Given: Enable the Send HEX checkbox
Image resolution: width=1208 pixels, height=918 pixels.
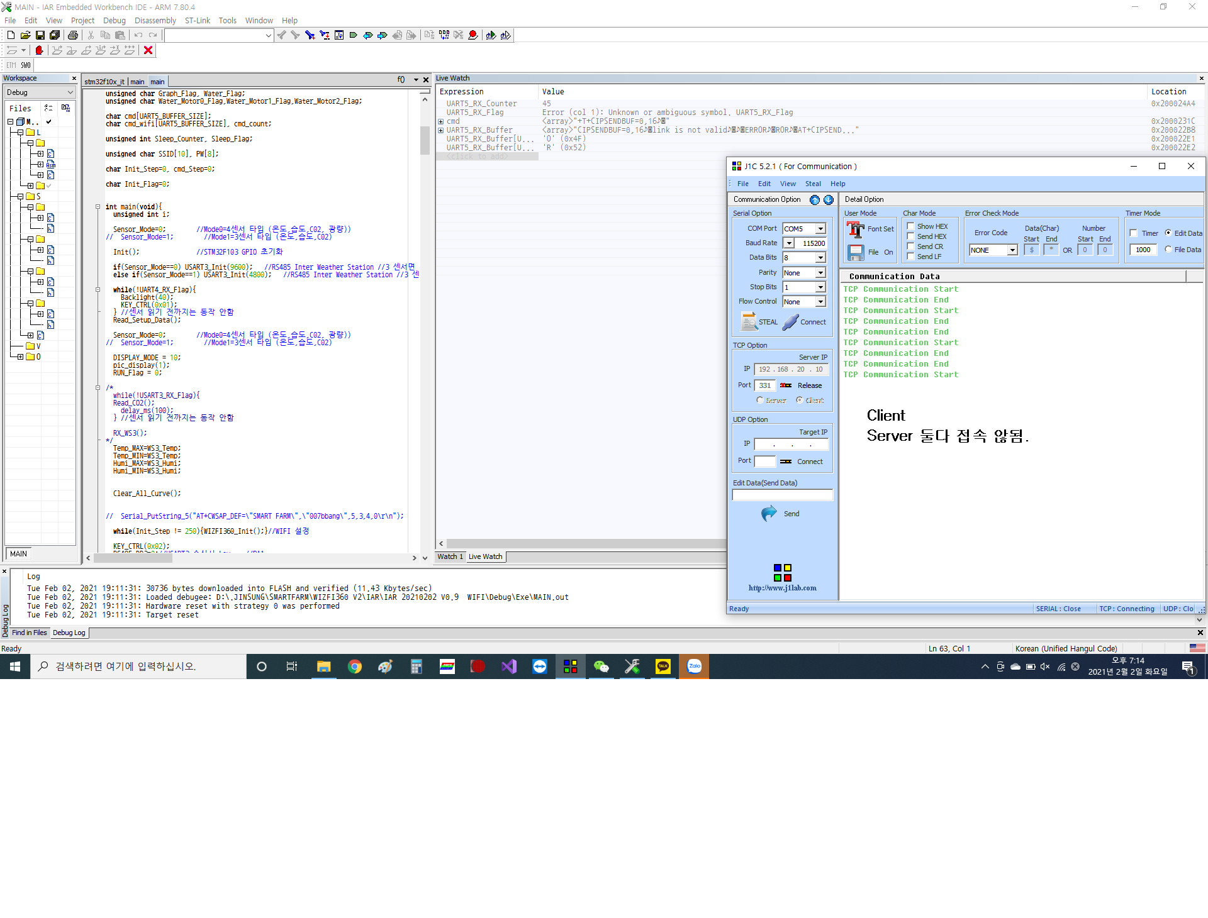Looking at the screenshot, I should coord(910,236).
